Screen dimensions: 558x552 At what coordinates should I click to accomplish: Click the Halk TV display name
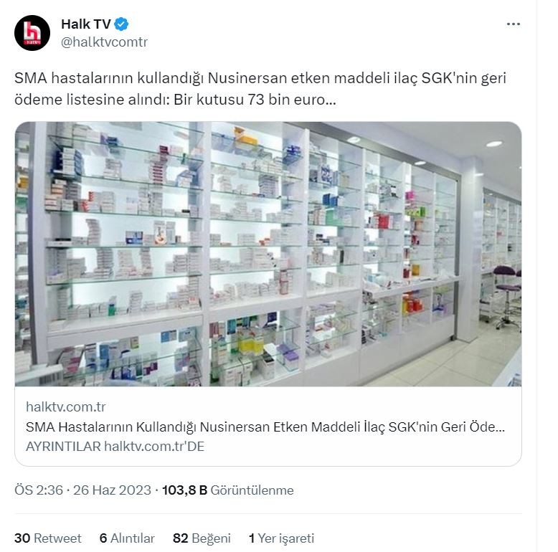tap(86, 24)
